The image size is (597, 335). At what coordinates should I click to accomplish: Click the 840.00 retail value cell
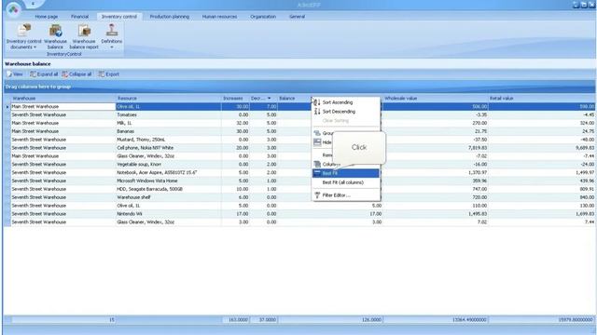pos(542,197)
